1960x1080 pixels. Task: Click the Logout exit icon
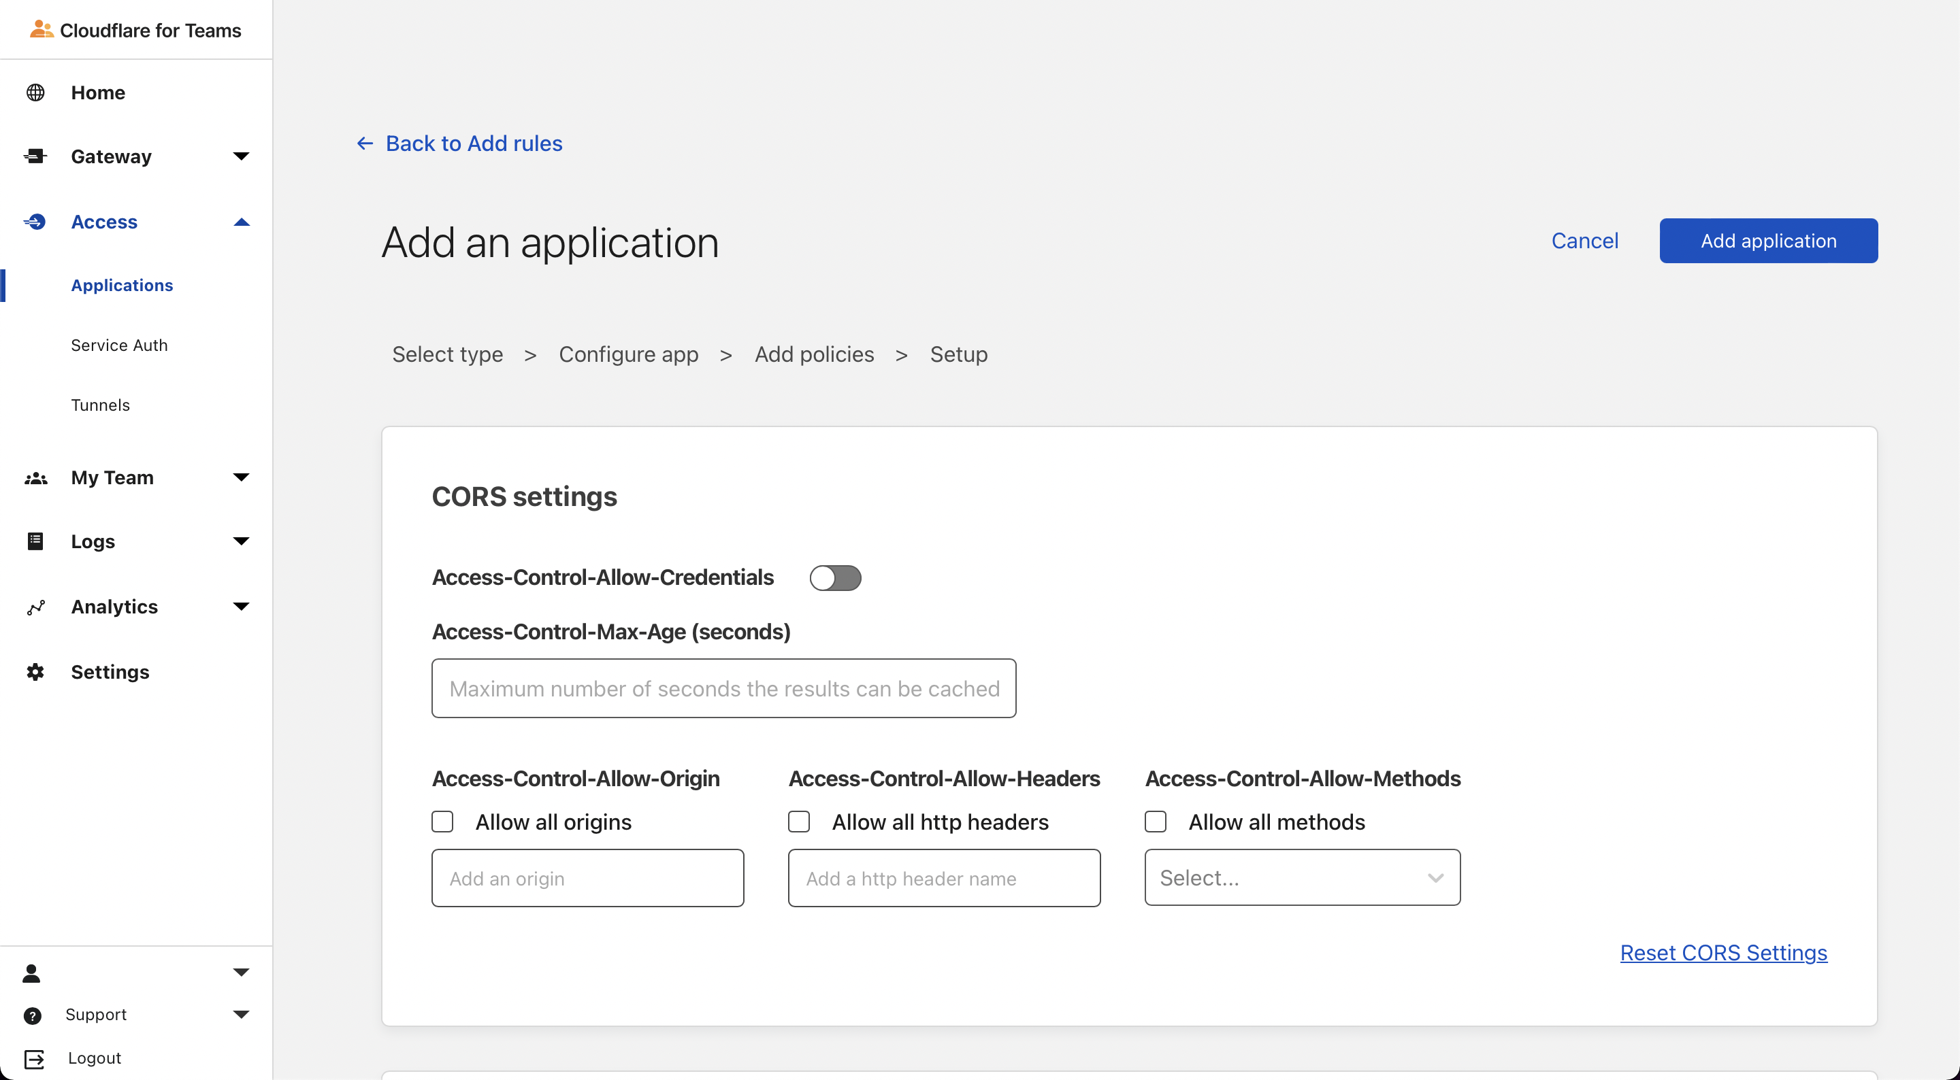click(34, 1059)
